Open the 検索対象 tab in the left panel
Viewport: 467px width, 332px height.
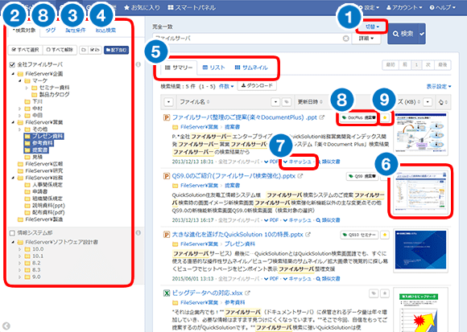pyautogui.click(x=24, y=31)
